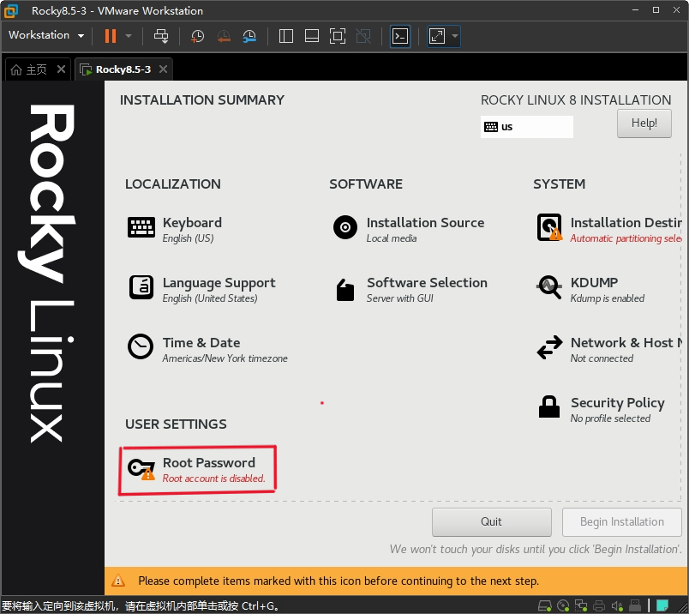The height and width of the screenshot is (614, 689).
Task: Close the 主页 home tab
Action: tap(61, 69)
